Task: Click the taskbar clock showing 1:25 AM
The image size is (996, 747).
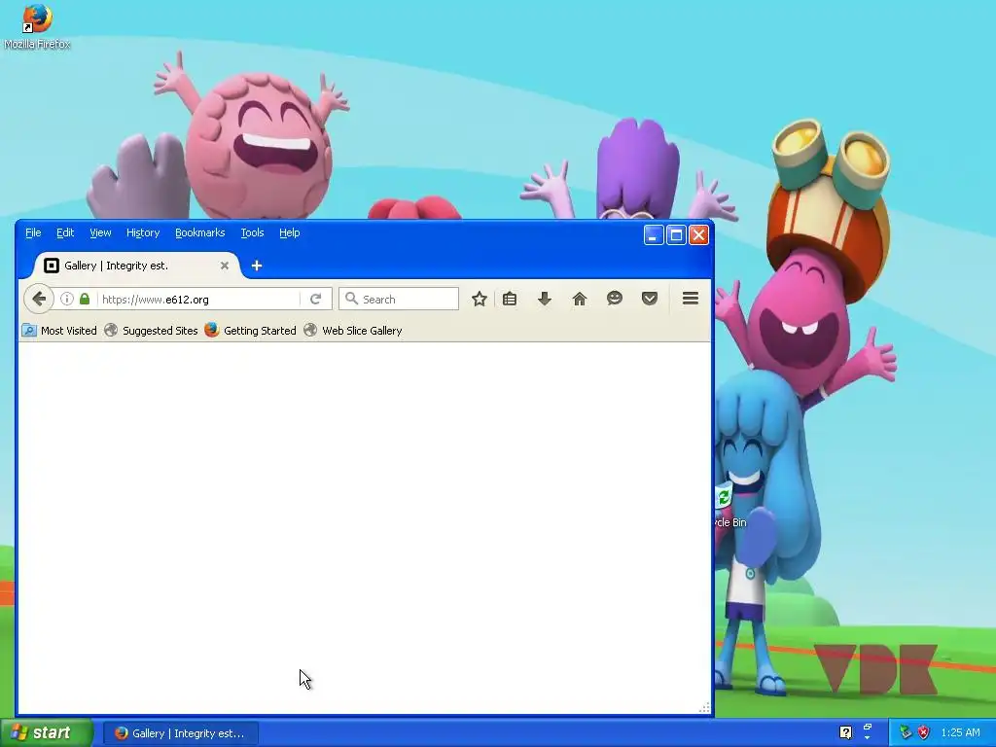Action: [960, 732]
